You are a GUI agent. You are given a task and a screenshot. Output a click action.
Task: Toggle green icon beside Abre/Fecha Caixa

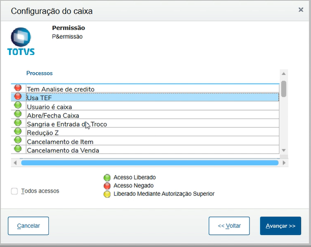tap(18, 114)
